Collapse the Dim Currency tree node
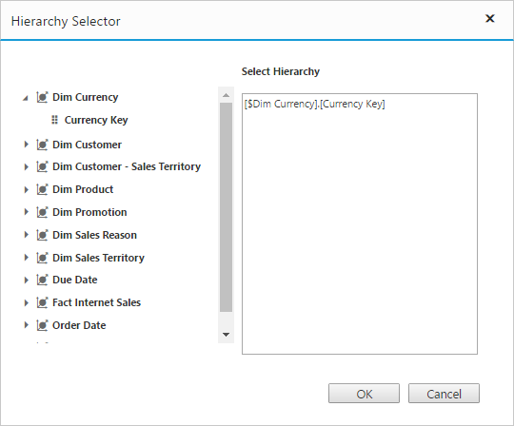The image size is (514, 426). [26, 98]
